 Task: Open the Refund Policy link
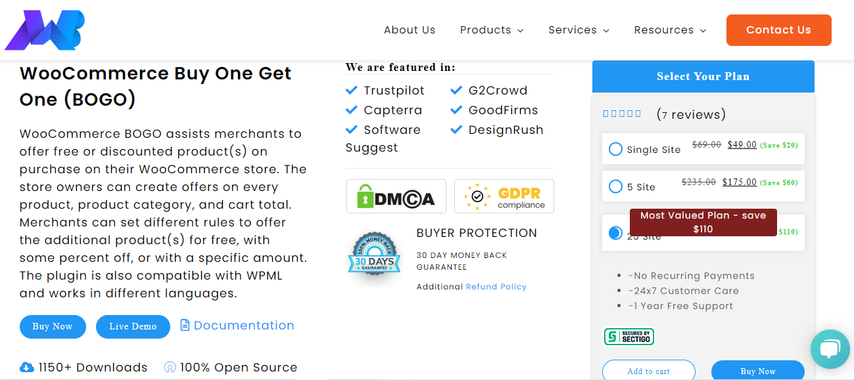[x=496, y=287]
